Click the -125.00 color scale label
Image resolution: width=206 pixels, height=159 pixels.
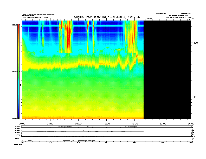pos(14,25)
